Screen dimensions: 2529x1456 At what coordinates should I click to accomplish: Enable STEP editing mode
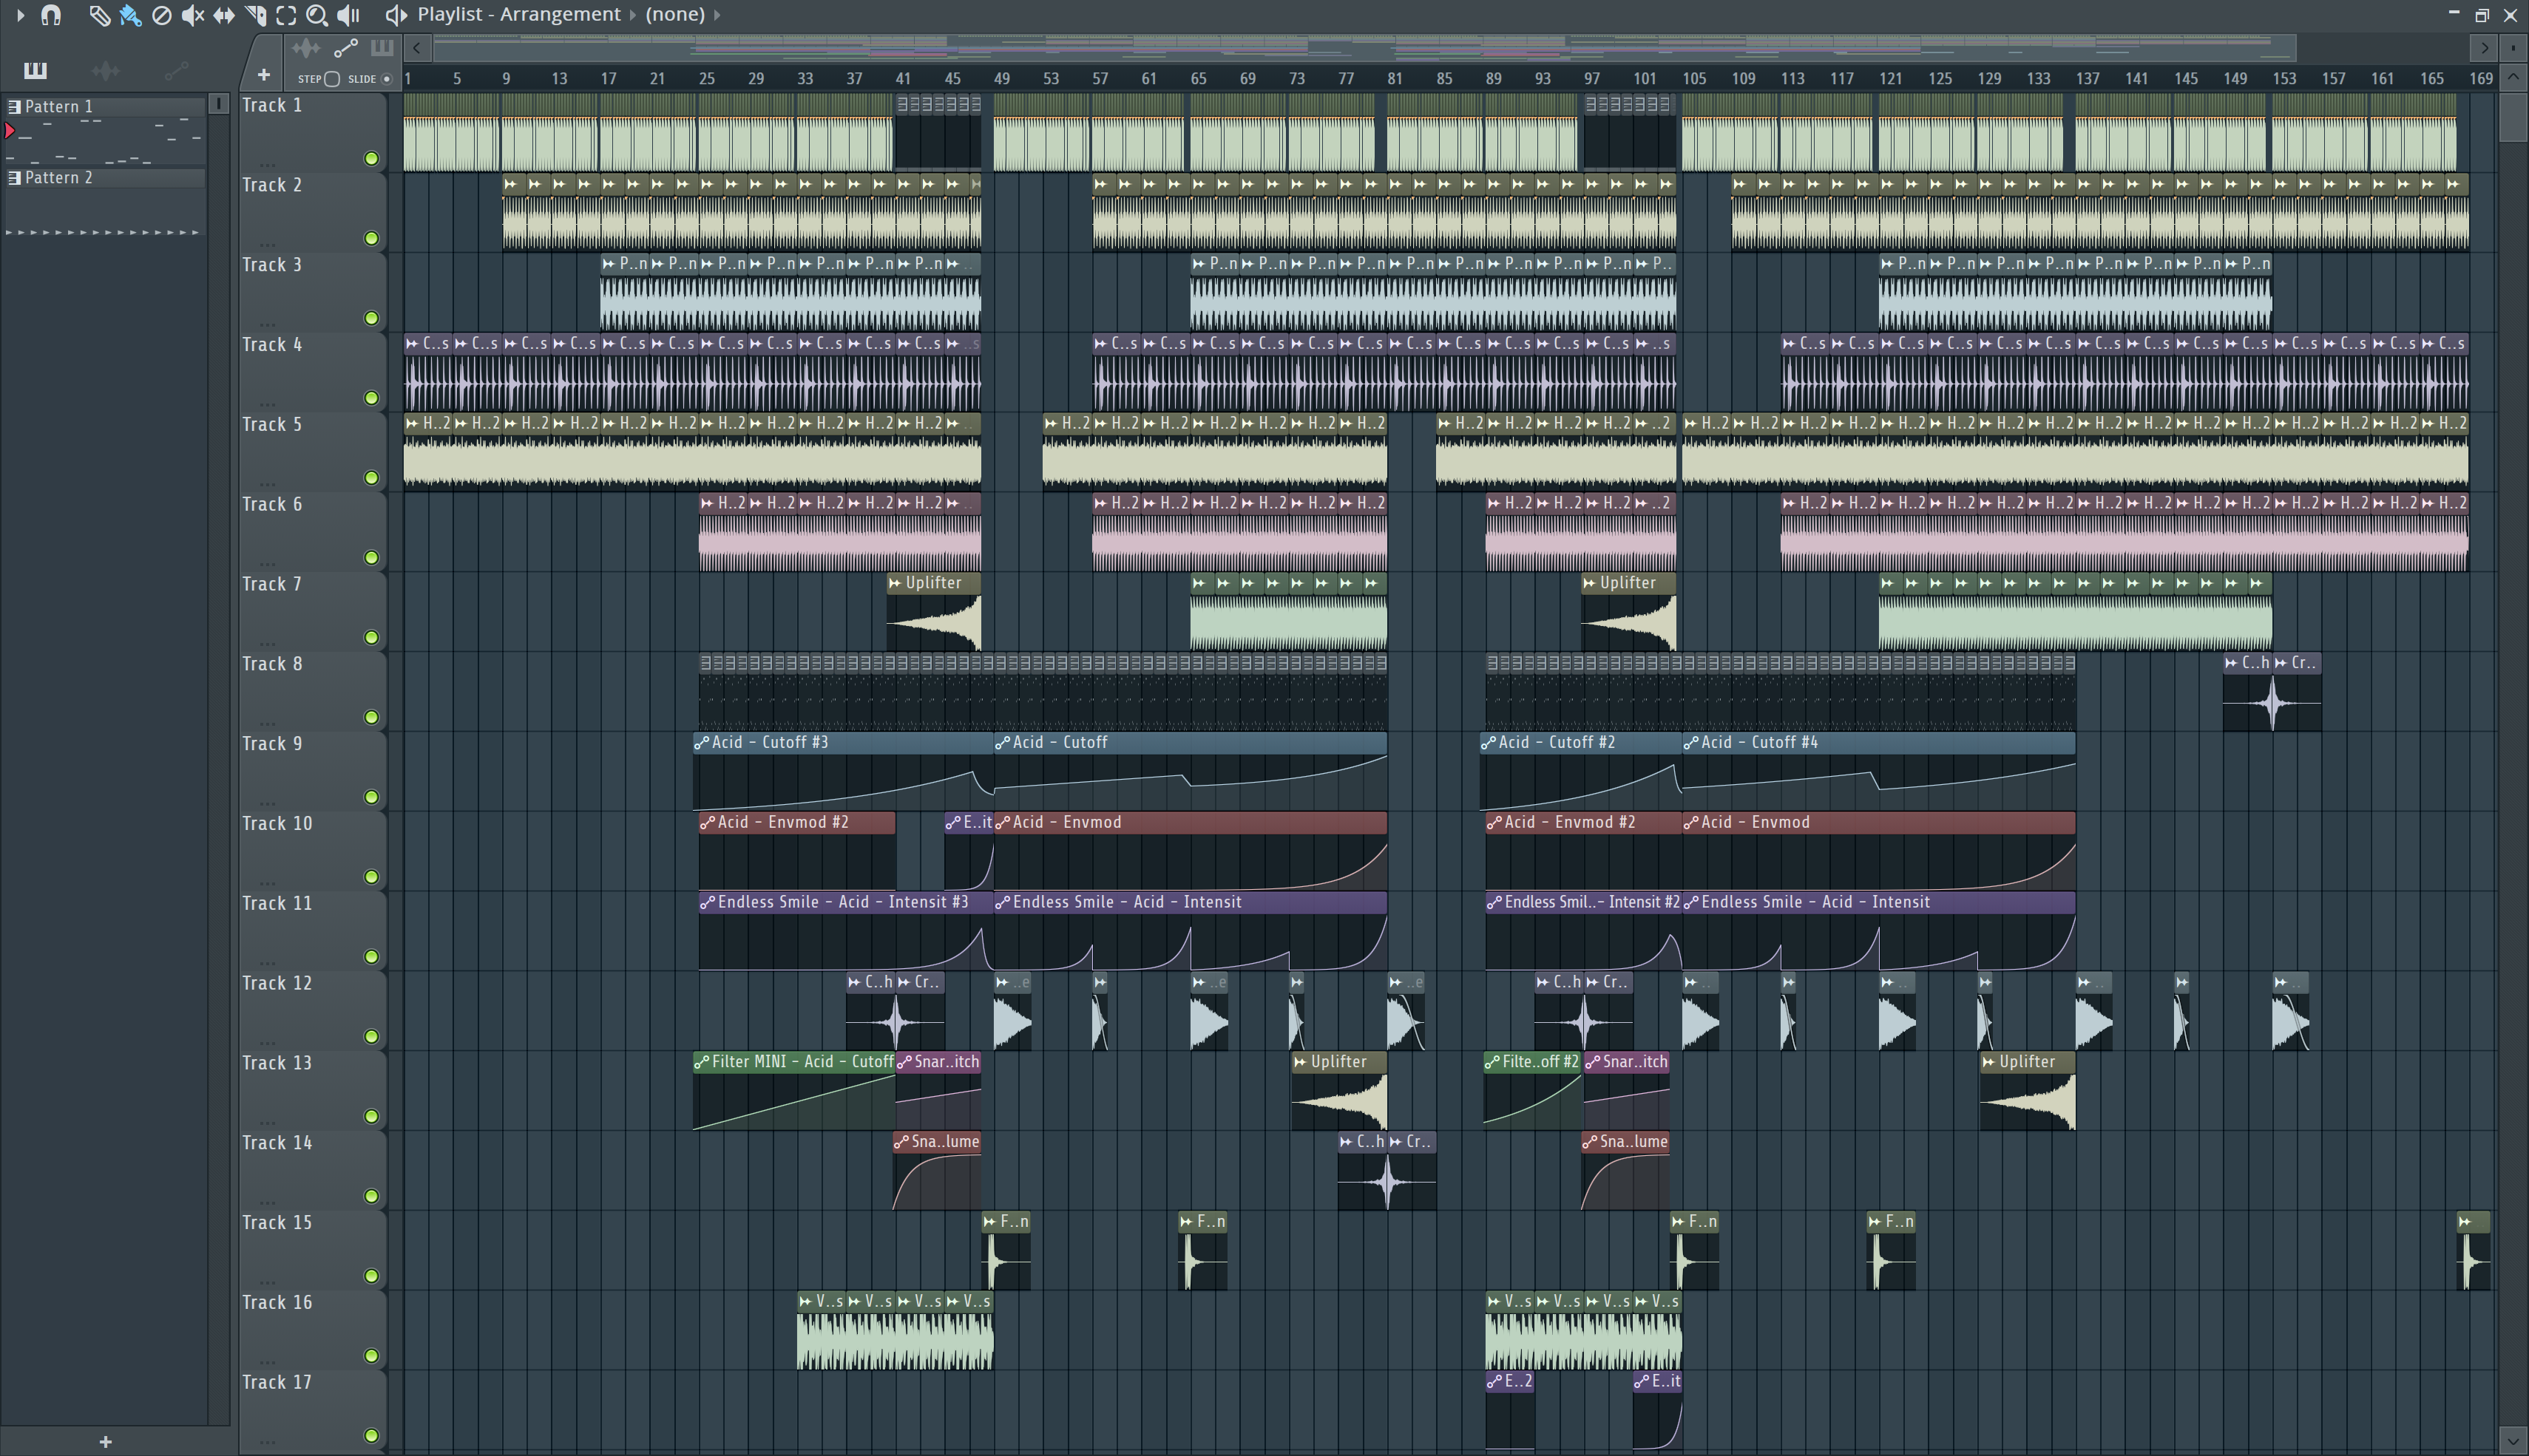pos(332,78)
